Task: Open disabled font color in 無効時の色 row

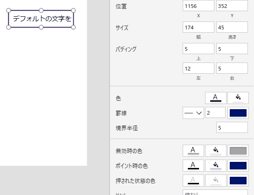Action: pos(193,151)
